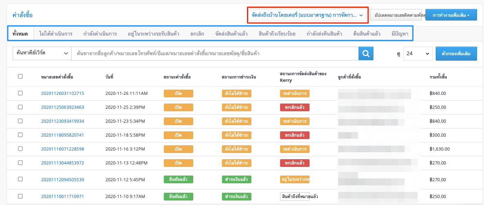Check the box for order 20201116071228598

coord(20,149)
